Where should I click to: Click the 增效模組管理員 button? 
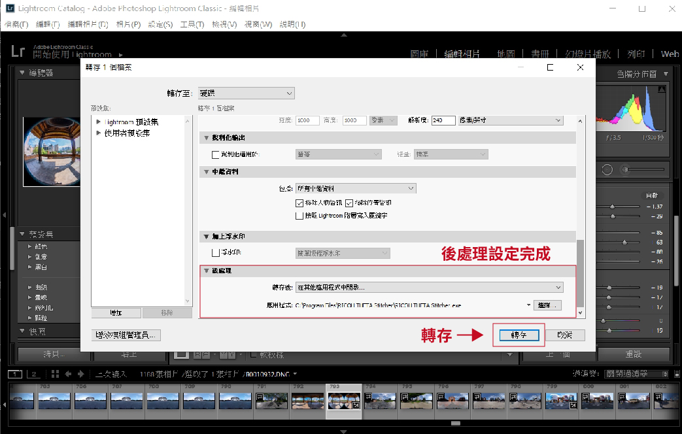click(127, 335)
